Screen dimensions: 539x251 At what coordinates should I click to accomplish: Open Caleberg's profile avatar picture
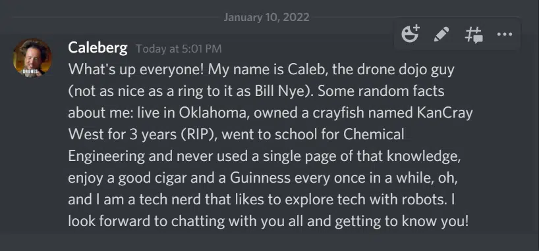click(x=32, y=58)
